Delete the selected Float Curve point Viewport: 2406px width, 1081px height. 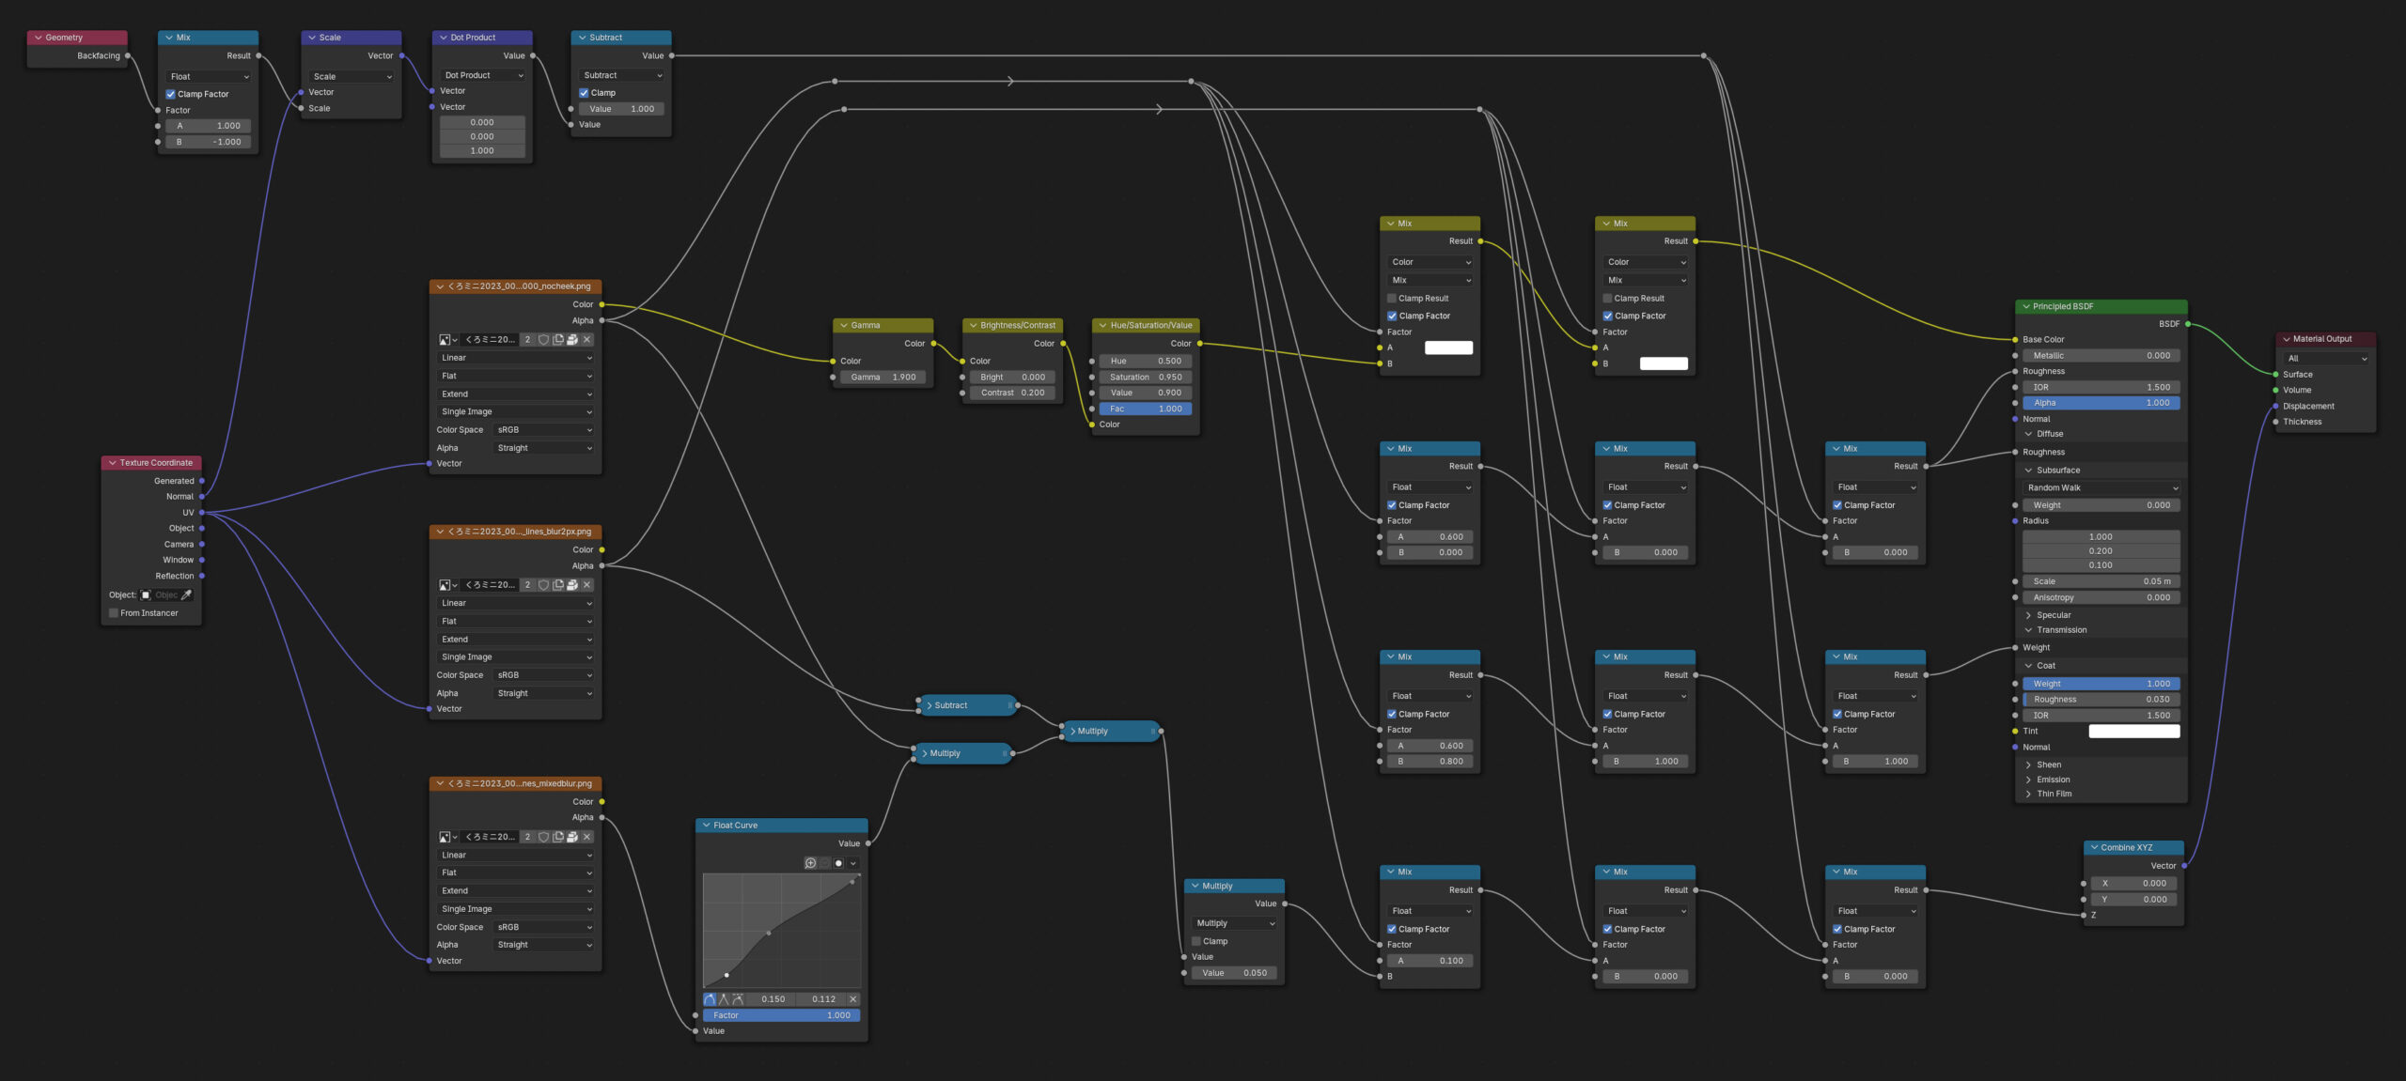[x=852, y=999]
